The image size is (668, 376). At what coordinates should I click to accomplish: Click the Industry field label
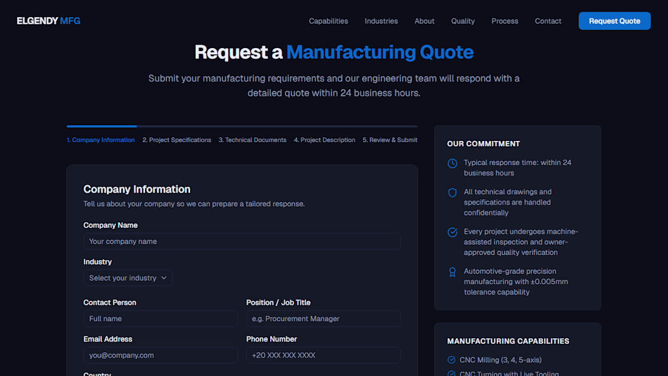point(98,262)
